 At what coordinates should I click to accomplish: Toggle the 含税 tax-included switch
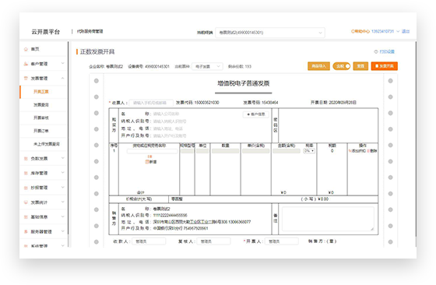pyautogui.click(x=342, y=66)
